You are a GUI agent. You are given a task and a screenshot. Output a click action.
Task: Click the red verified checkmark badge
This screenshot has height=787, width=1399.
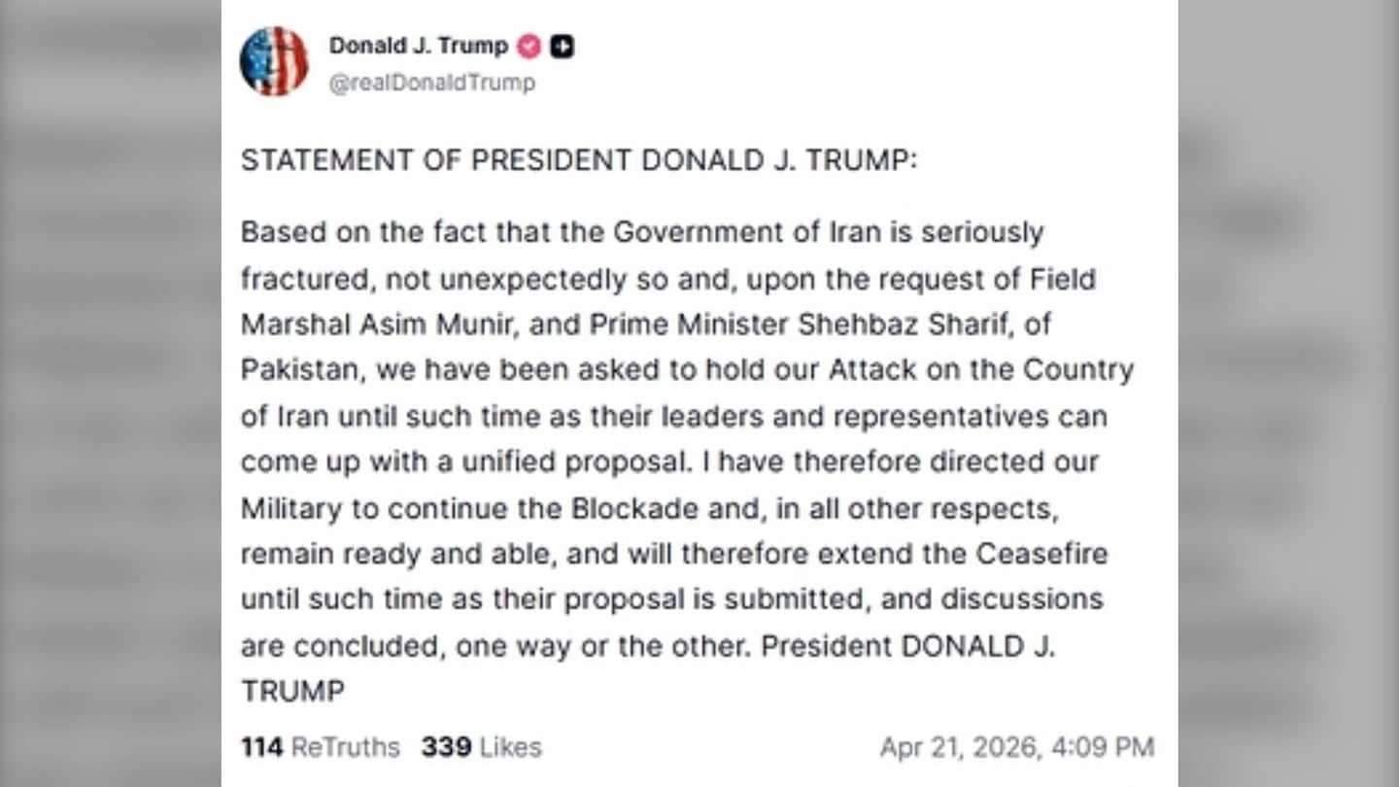coord(529,46)
